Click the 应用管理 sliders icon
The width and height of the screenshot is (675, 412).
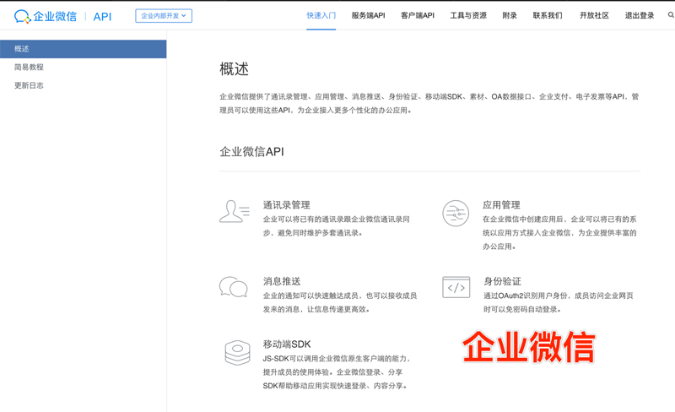click(456, 214)
